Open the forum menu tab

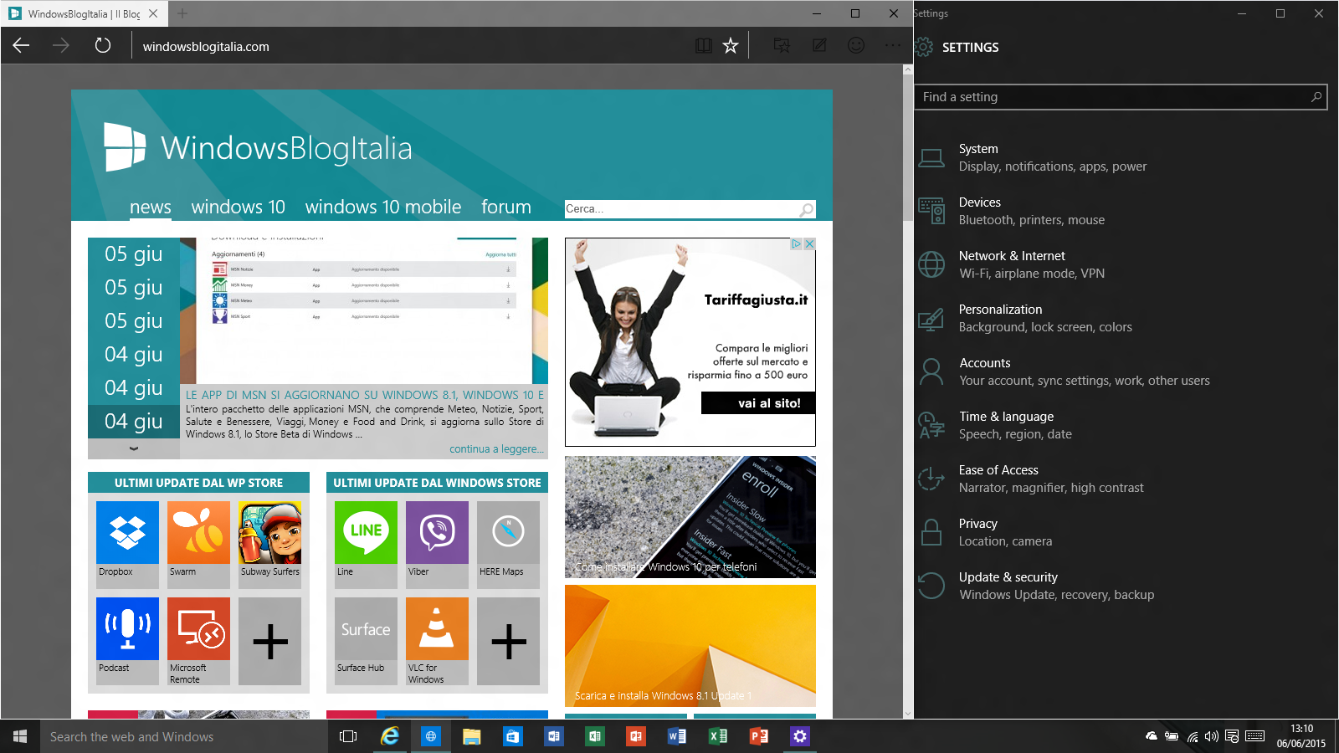click(505, 207)
